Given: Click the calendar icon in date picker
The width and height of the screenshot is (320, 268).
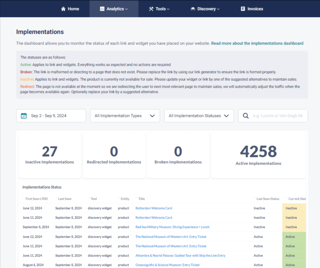Looking at the screenshot, I should pyautogui.click(x=24, y=116).
